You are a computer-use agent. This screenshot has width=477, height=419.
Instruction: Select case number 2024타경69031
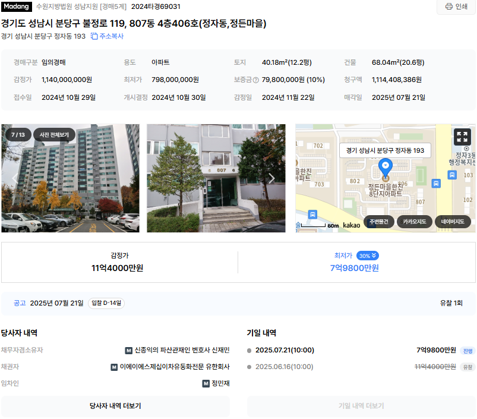click(156, 7)
